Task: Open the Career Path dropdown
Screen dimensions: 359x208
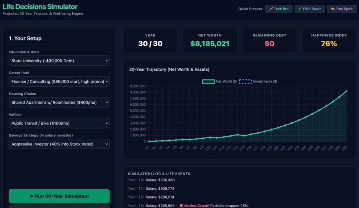Action: pos(59,81)
